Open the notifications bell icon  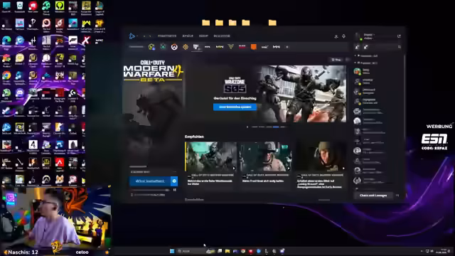click(344, 36)
